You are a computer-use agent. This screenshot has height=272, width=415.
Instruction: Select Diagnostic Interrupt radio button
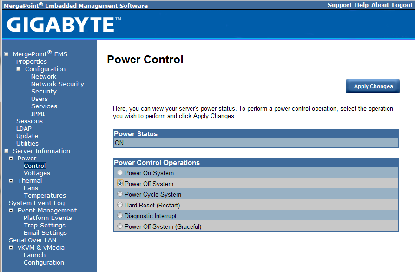click(x=120, y=216)
